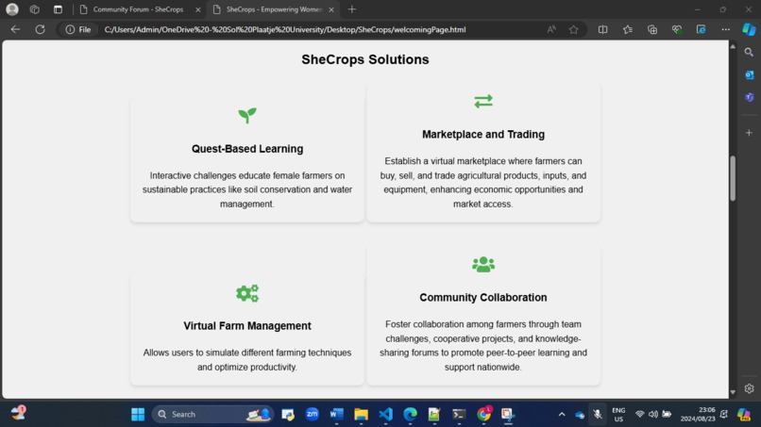The height and width of the screenshot is (427, 761).
Task: Open the workspaces icon in the title bar
Action: [34, 9]
